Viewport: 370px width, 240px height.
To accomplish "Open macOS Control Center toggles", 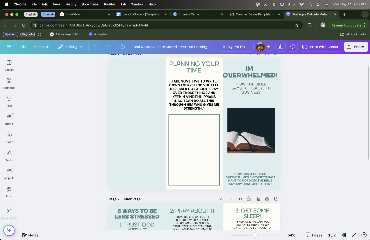I will pyautogui.click(x=319, y=4).
